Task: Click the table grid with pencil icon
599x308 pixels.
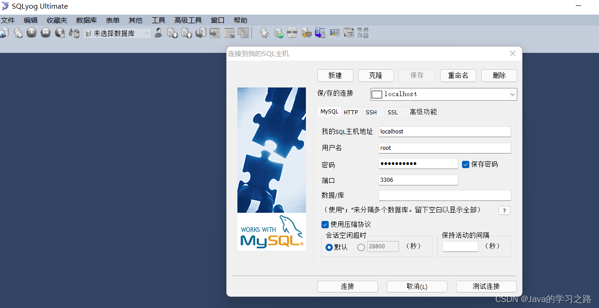Action: 229,33
